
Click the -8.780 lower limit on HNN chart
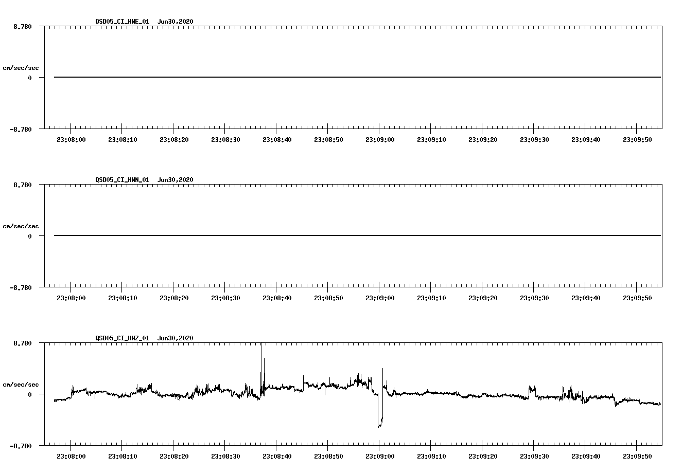[x=21, y=287]
